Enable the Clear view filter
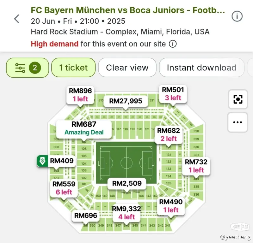 point(127,68)
